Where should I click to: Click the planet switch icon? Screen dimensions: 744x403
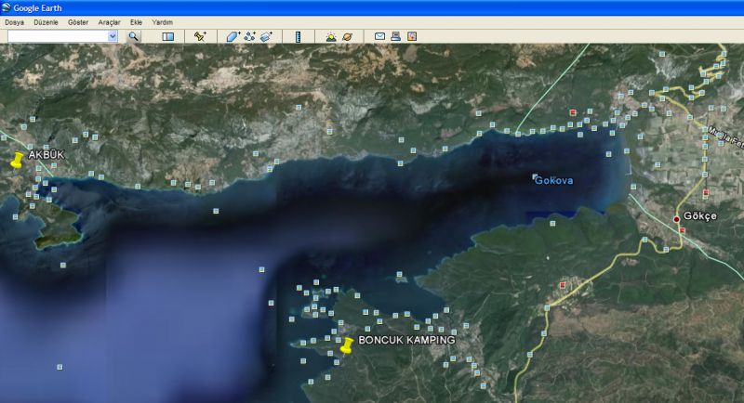coord(347,36)
